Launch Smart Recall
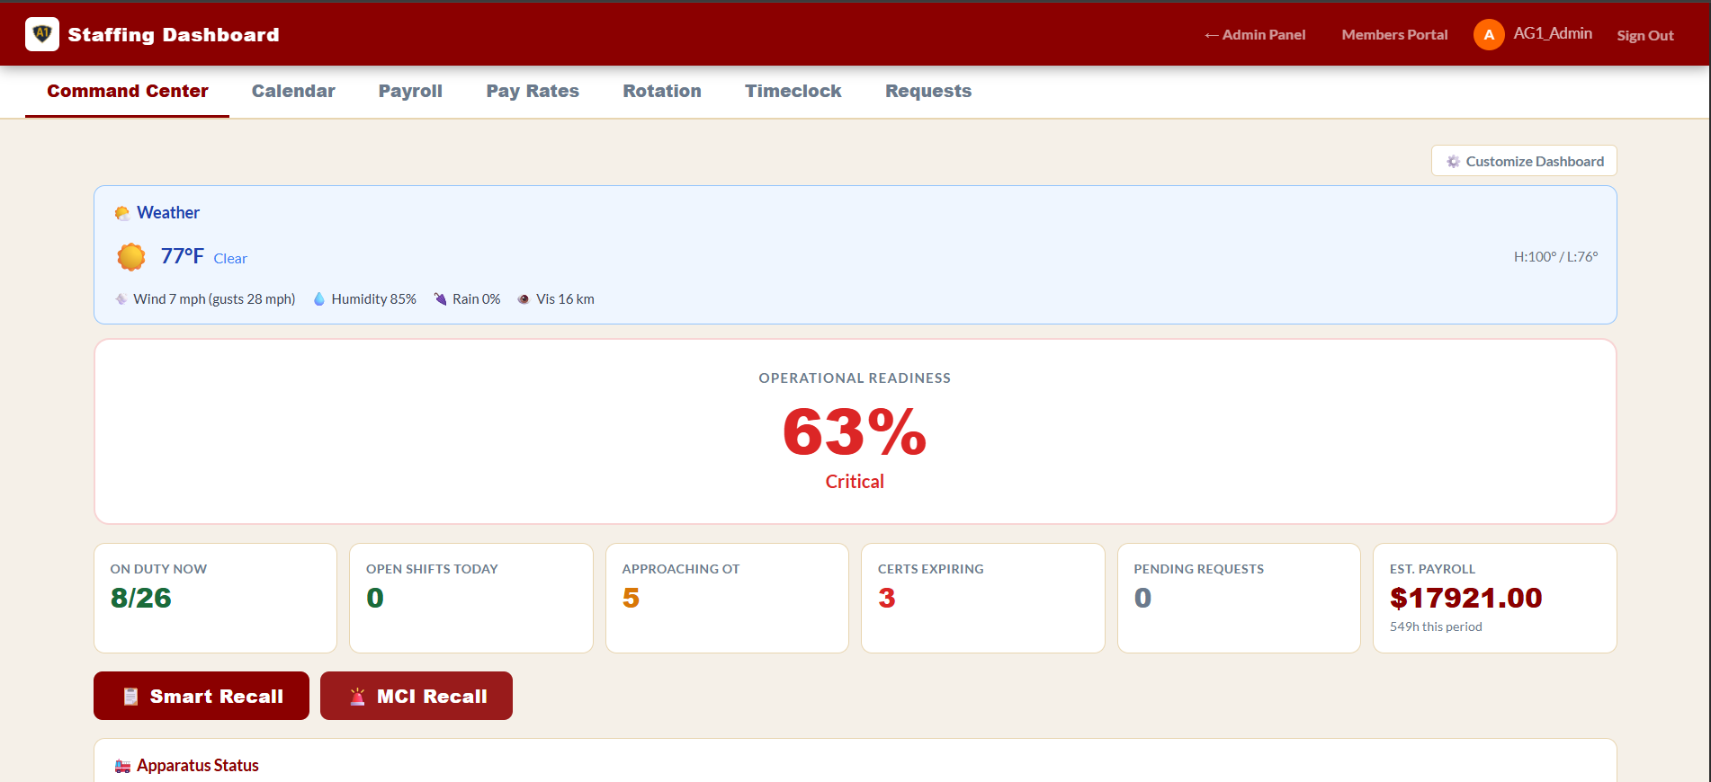The width and height of the screenshot is (1711, 782). [202, 696]
